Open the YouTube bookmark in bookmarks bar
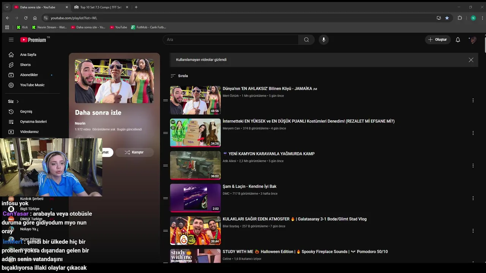Viewport: 486px width, 273px height. 118,27
